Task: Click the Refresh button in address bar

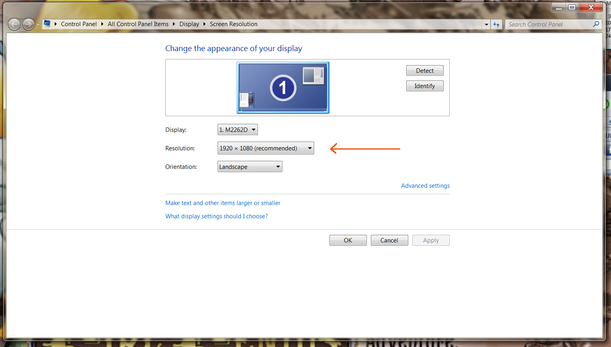Action: 496,25
